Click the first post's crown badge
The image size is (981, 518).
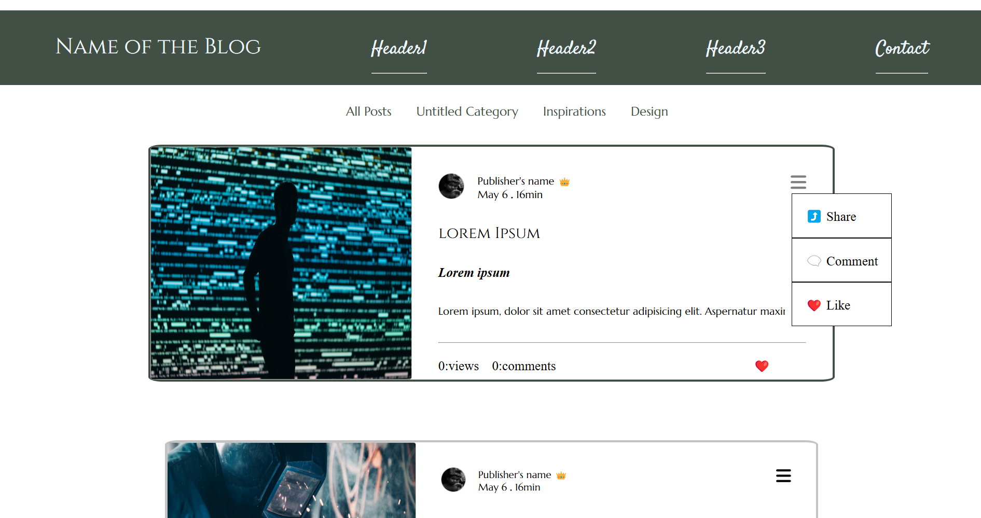click(564, 182)
